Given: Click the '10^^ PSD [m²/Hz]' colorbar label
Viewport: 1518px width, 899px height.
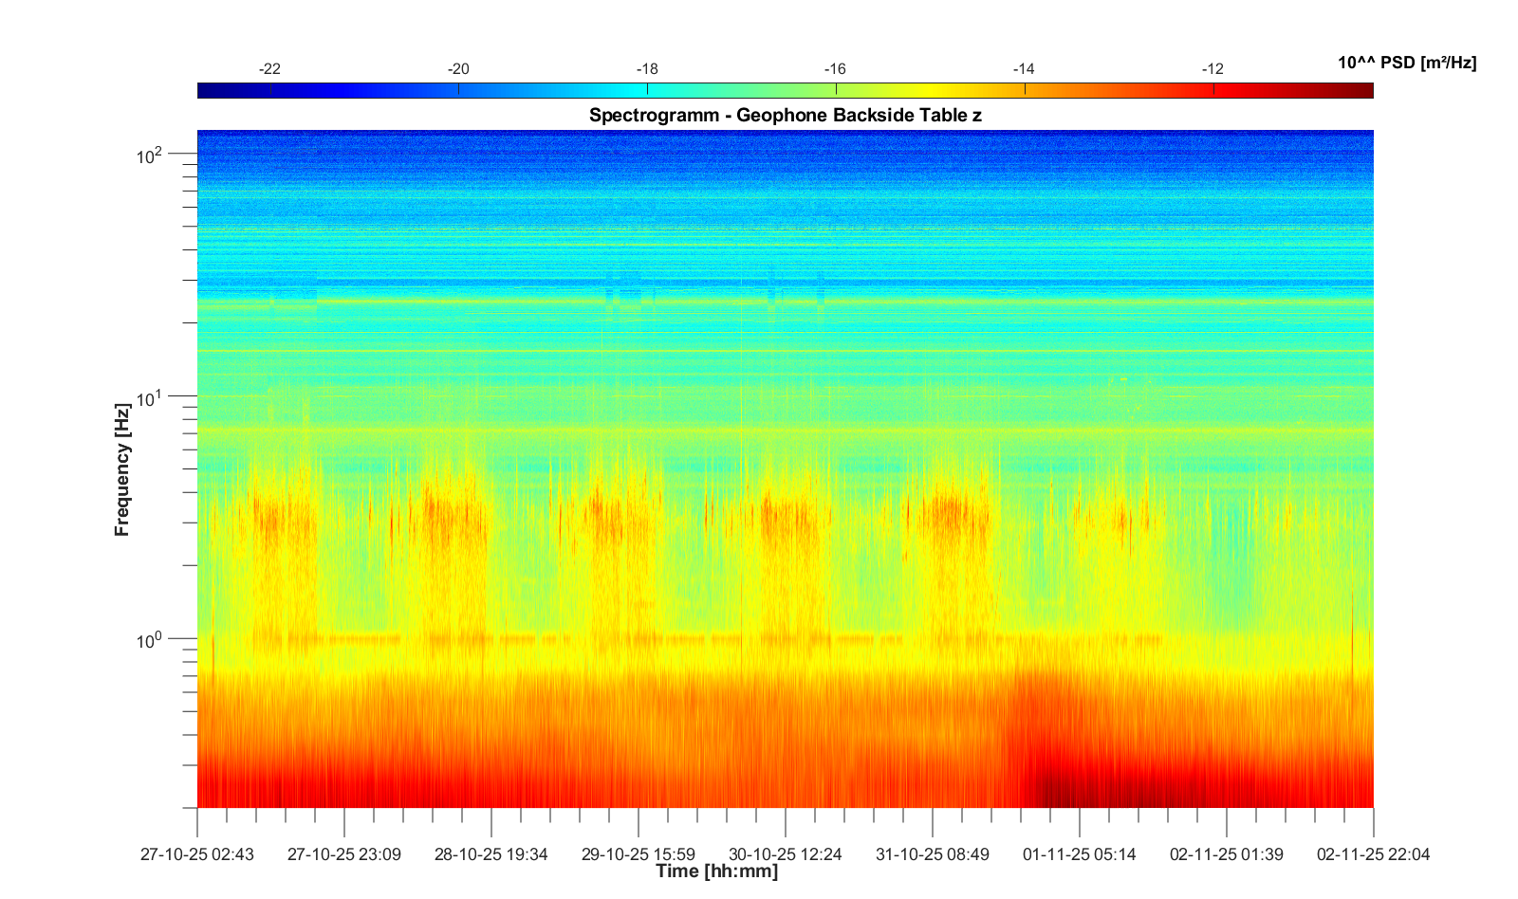Looking at the screenshot, I should pyautogui.click(x=1406, y=63).
